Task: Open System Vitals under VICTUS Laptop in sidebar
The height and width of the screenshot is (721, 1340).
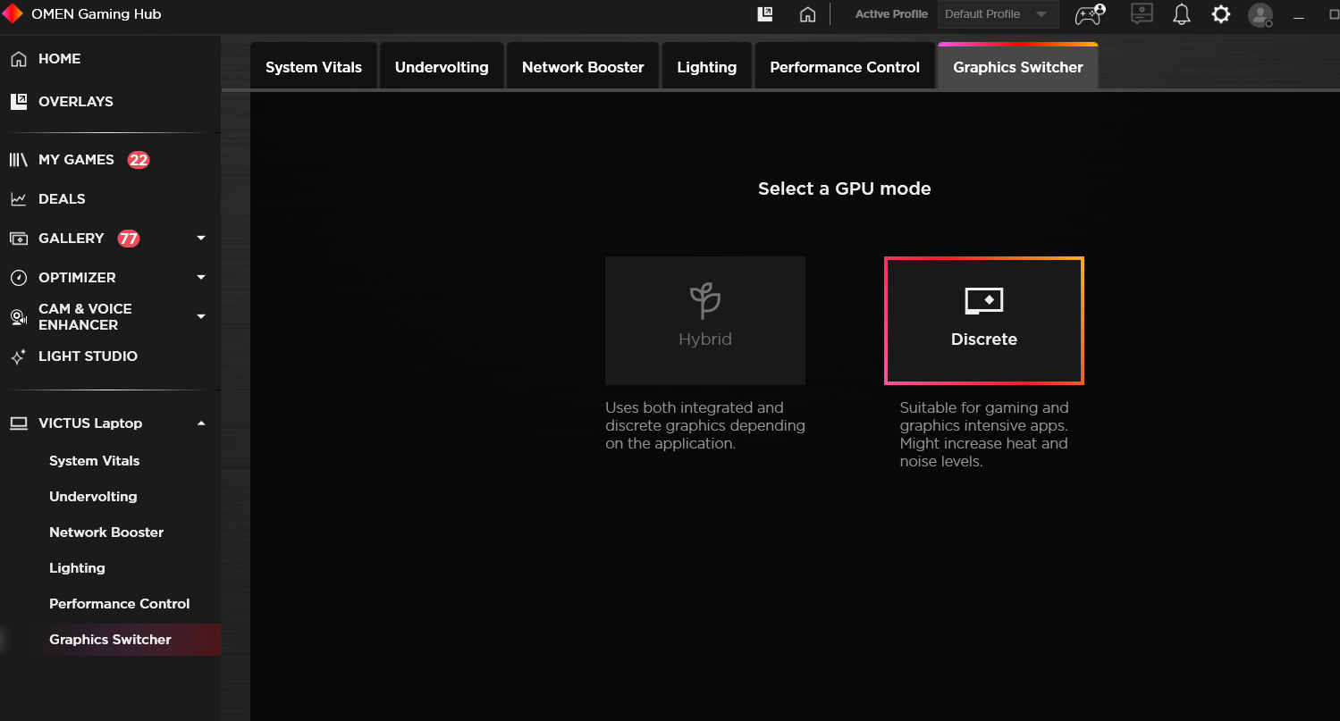Action: pyautogui.click(x=95, y=461)
